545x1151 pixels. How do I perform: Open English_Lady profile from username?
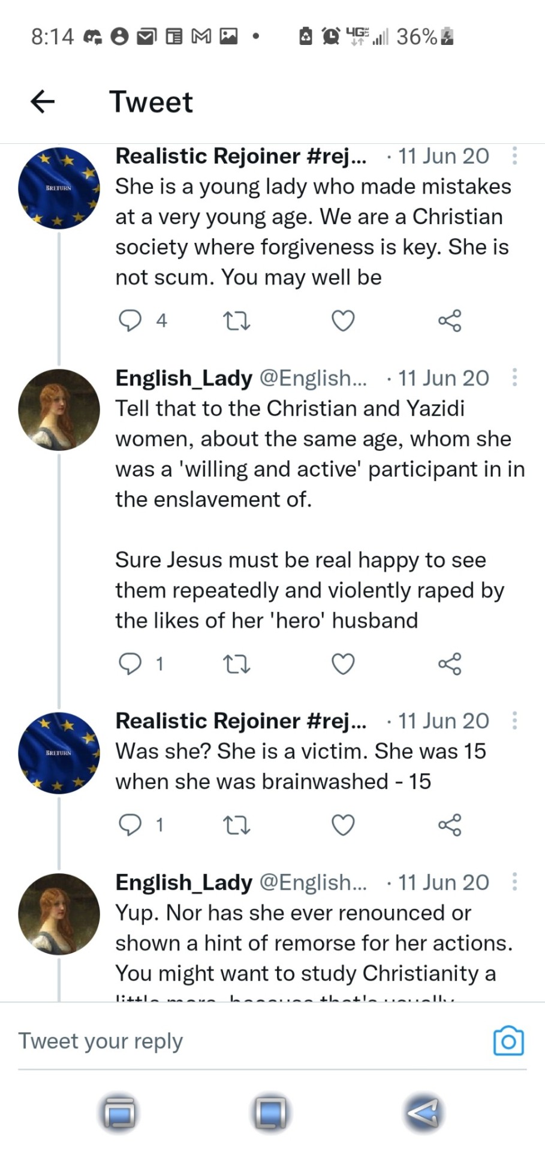point(183,378)
